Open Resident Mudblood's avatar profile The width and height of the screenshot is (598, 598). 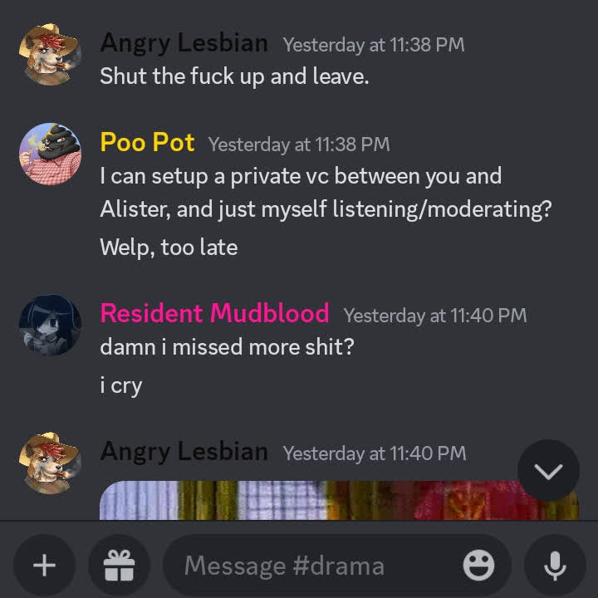pos(51,325)
